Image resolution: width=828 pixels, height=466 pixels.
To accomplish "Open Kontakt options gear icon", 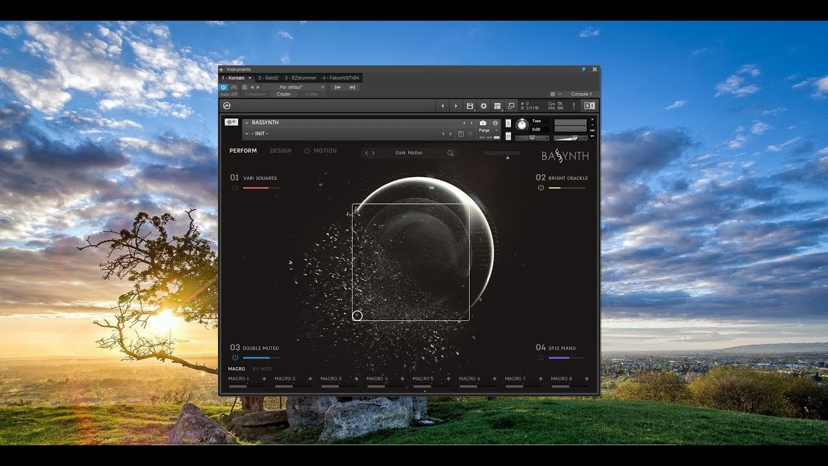I will [x=484, y=105].
